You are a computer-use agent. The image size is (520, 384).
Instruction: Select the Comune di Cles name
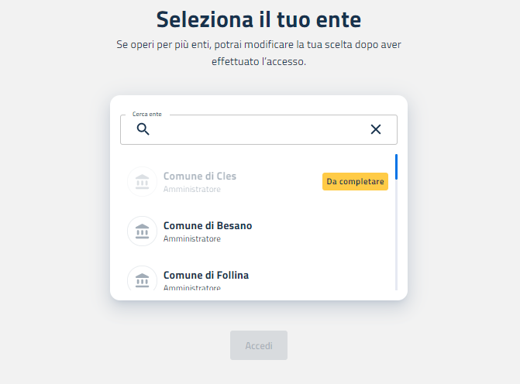pos(199,176)
